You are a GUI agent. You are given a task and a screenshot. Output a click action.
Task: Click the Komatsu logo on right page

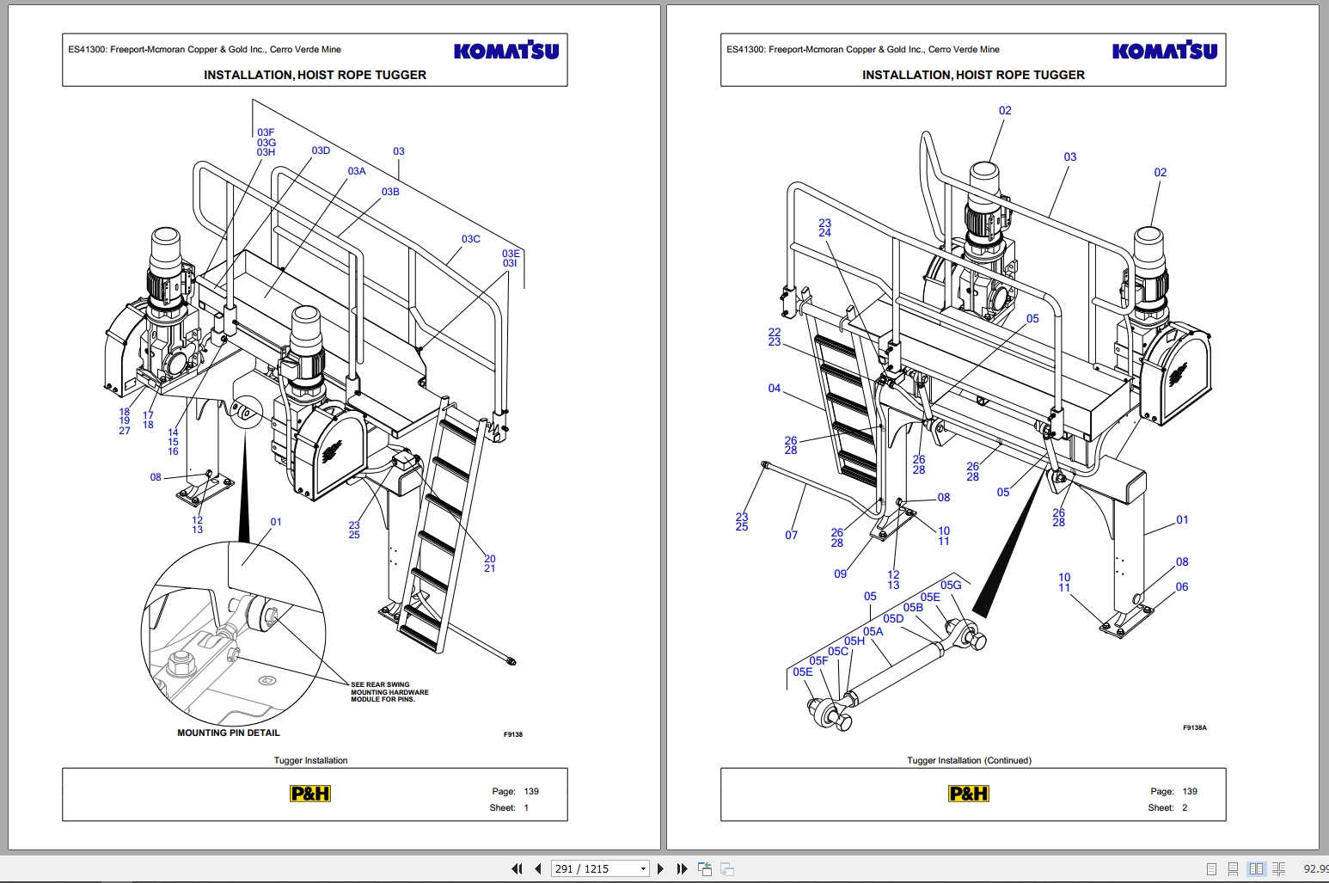click(1165, 51)
